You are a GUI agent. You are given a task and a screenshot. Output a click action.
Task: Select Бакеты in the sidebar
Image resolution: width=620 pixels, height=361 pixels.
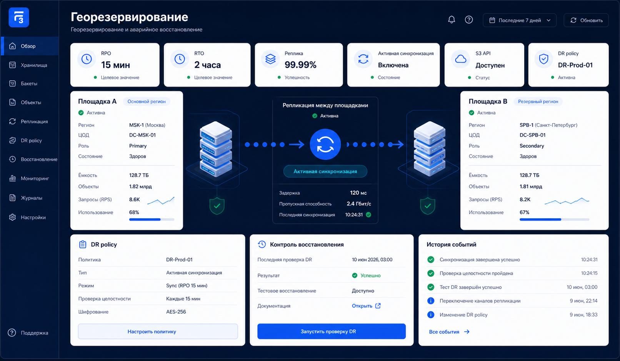click(x=29, y=84)
